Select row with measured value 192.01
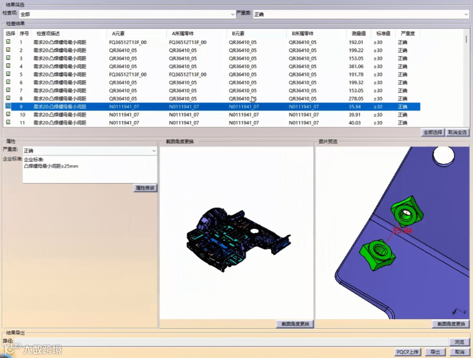473x358 pixels. coord(213,42)
